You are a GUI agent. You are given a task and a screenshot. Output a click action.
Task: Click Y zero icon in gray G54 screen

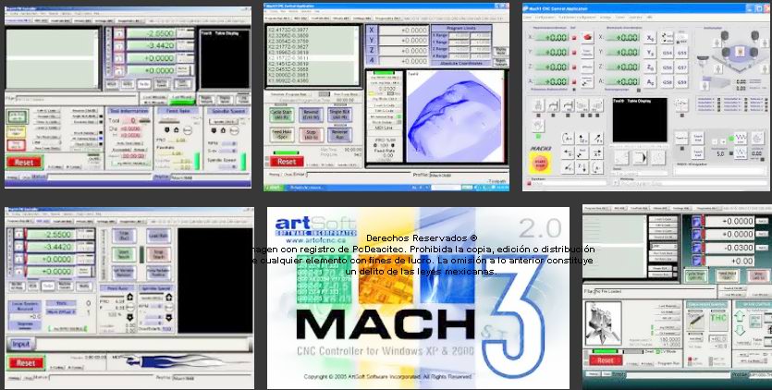click(x=650, y=52)
